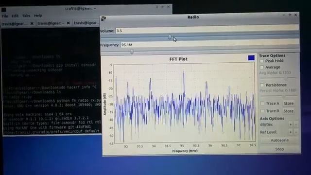Decrease Ref Level with minus button
The image size is (311, 175).
click(296, 132)
